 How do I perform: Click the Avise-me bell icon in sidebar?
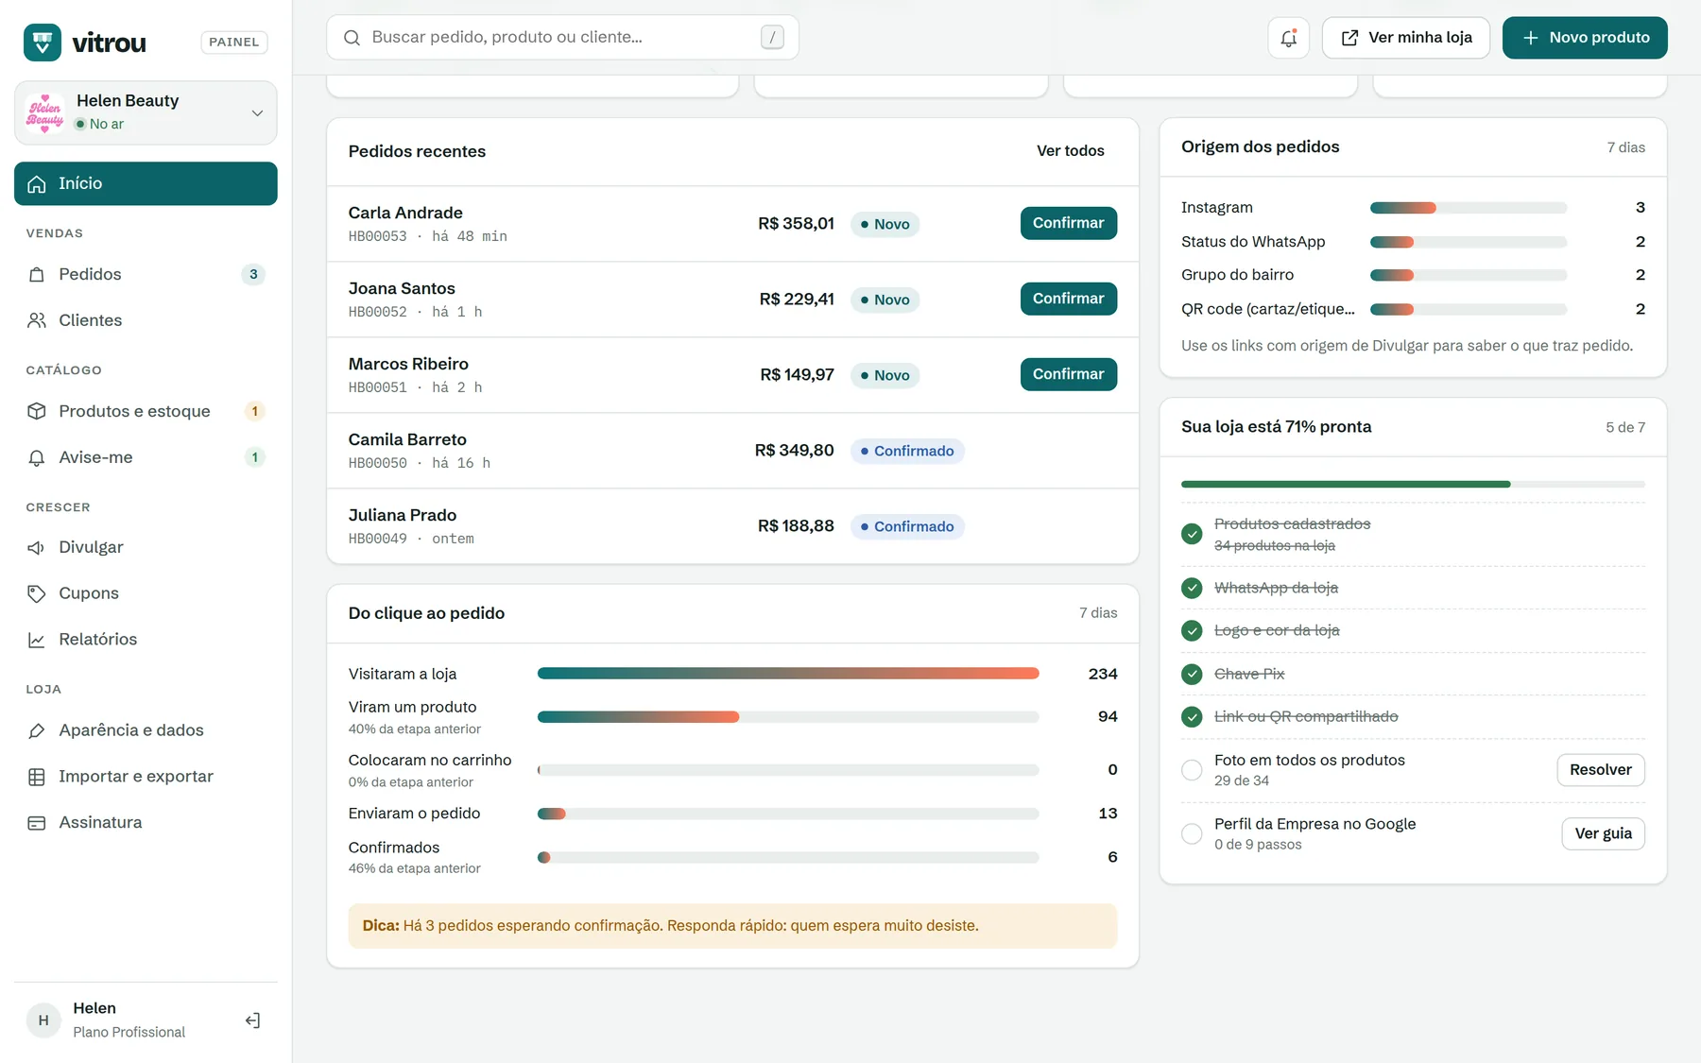[x=37, y=457]
